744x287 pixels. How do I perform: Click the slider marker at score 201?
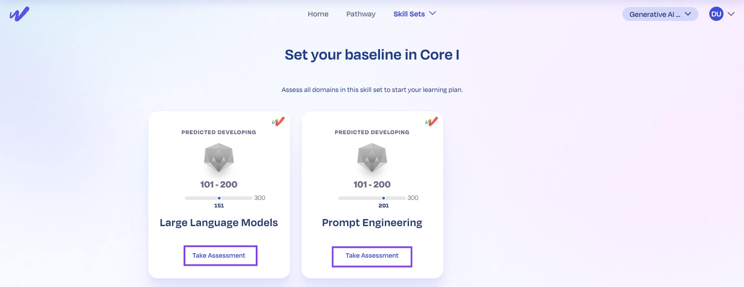click(x=384, y=198)
